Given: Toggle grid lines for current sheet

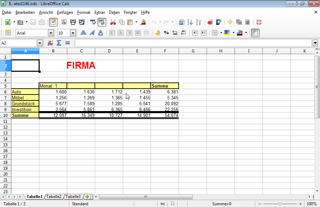Looking at the screenshot, I should point(255,33).
